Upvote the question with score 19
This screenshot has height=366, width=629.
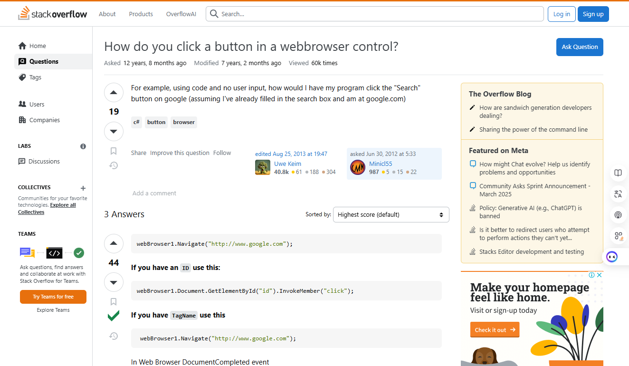(114, 93)
